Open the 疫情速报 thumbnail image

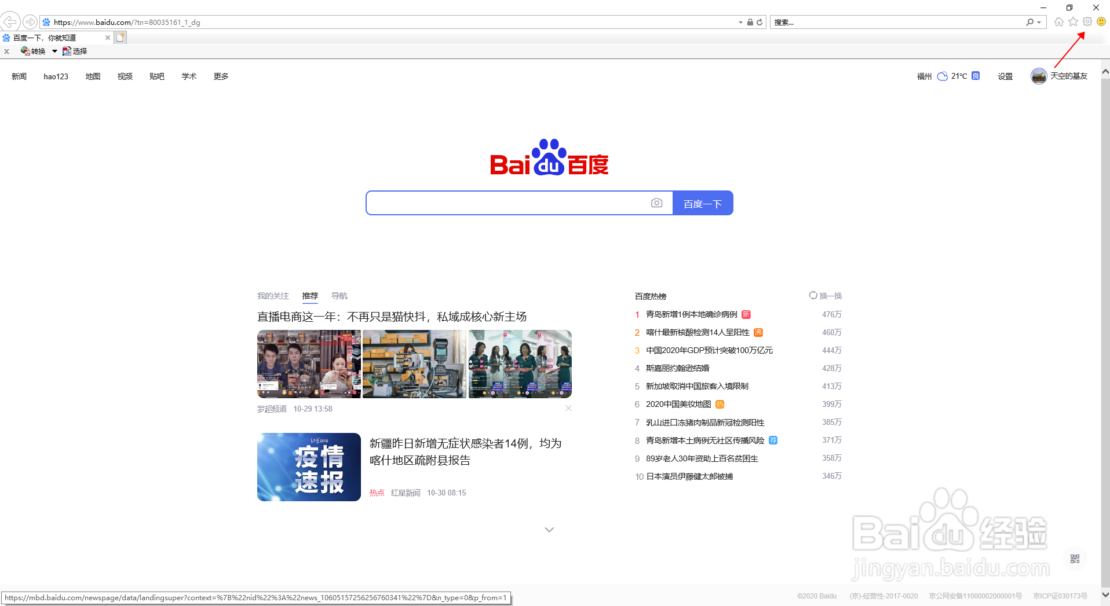(309, 467)
